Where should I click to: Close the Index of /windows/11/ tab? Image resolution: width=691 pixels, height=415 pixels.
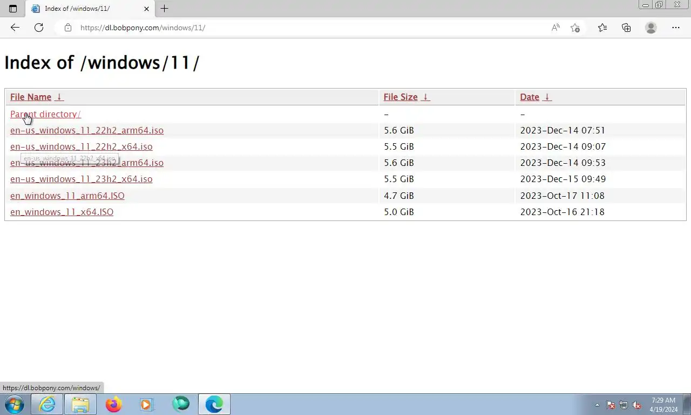pyautogui.click(x=146, y=9)
